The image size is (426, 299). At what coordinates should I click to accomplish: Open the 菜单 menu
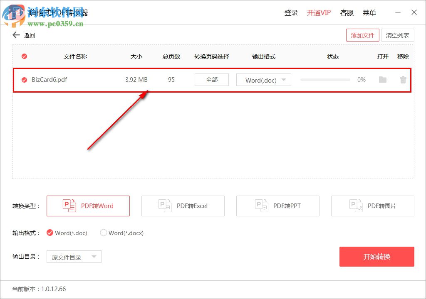pyautogui.click(x=369, y=12)
